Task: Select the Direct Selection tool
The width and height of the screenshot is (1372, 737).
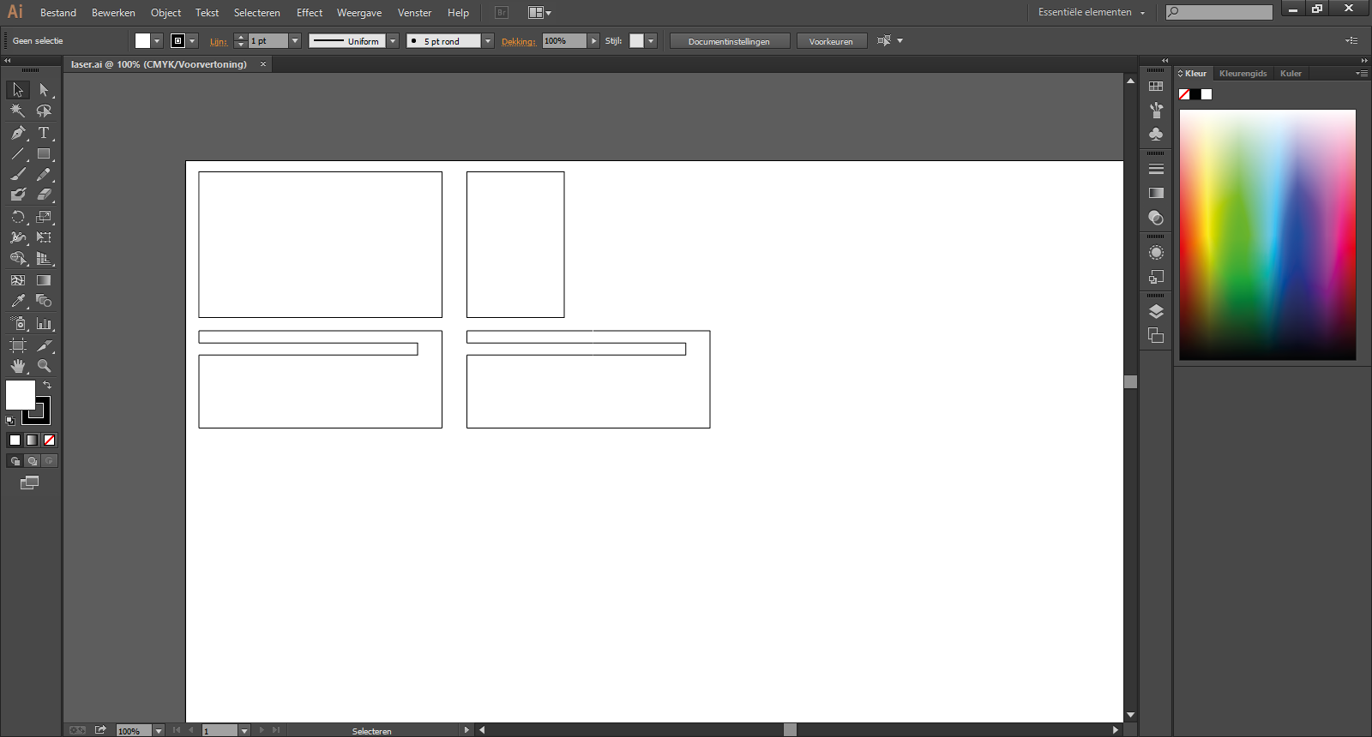Action: pos(44,90)
